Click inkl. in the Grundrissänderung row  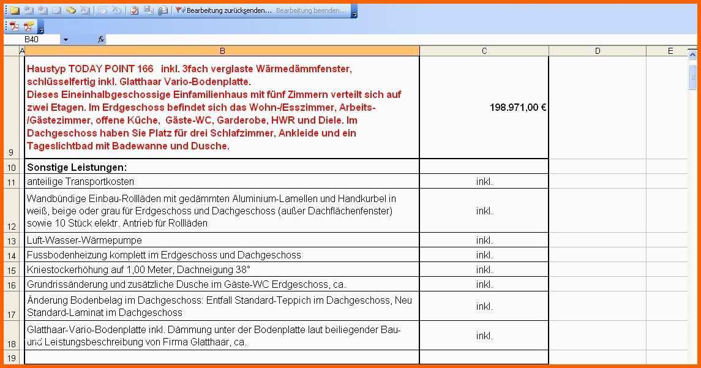point(484,284)
